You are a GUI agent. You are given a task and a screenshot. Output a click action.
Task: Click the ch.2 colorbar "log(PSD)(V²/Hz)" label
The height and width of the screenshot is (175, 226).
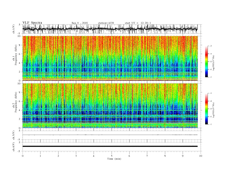pyautogui.click(x=214, y=110)
